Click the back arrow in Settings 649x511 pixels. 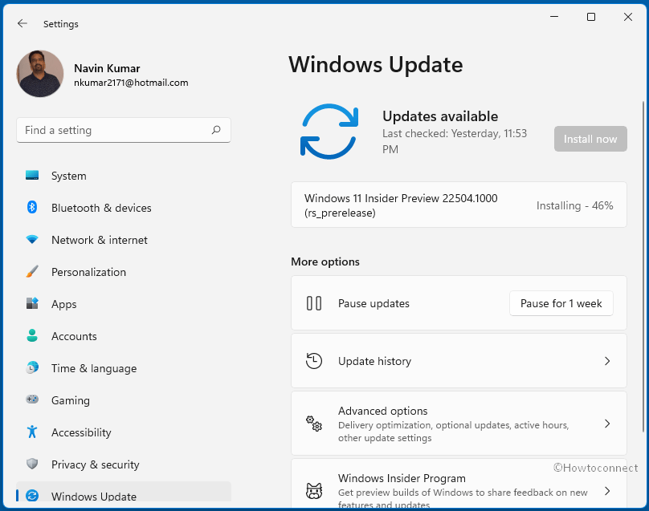click(22, 23)
